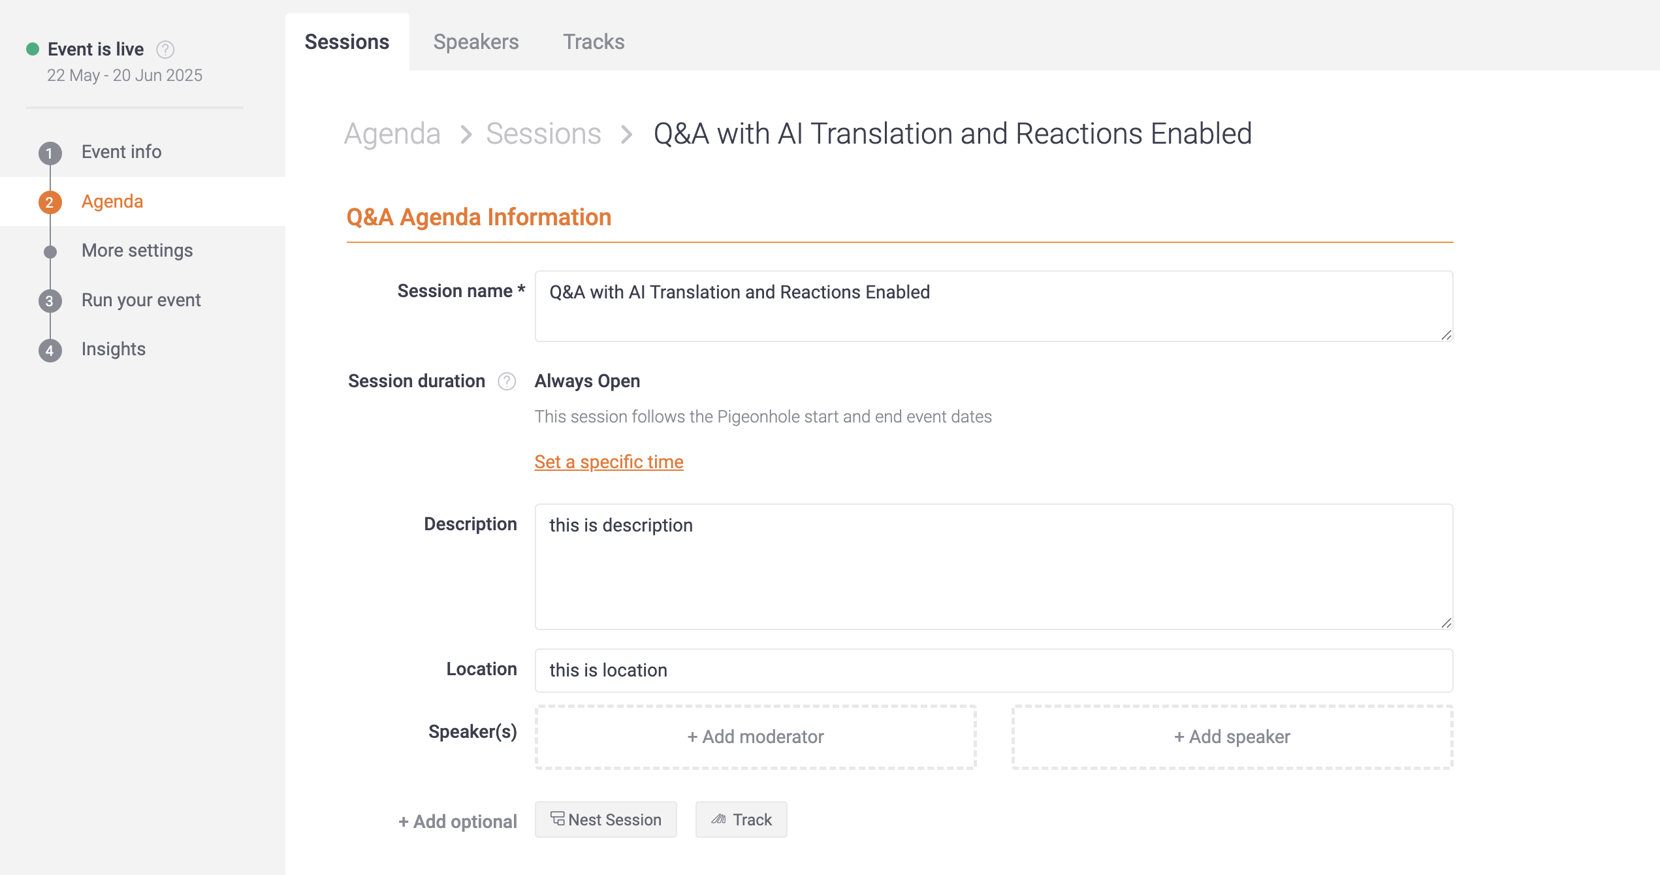Click the Track optional button

tap(741, 819)
